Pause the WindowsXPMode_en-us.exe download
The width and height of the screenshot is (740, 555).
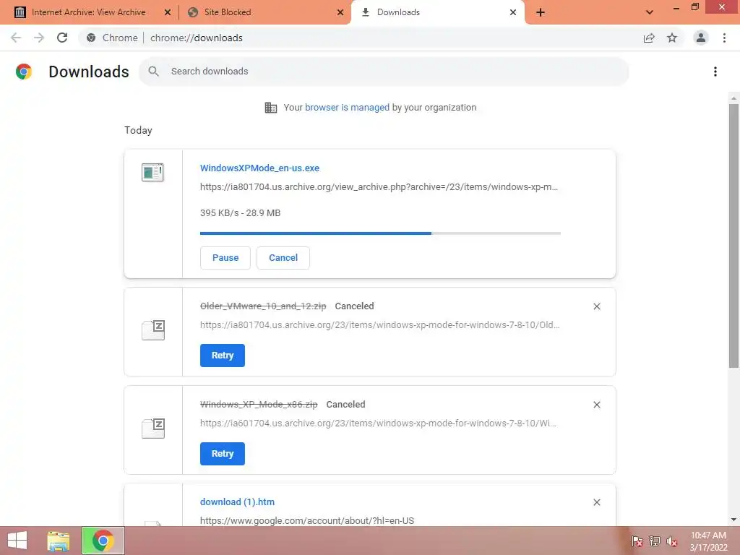point(225,258)
